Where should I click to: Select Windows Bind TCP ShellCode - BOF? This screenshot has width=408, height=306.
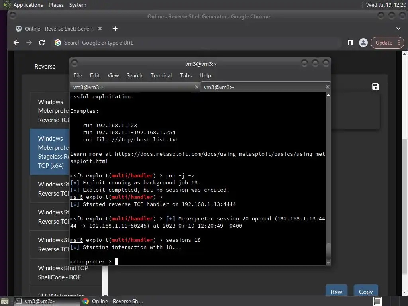(x=67, y=273)
